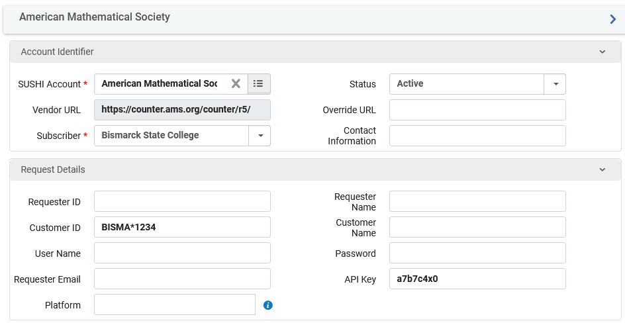Click the Platform info icon
This screenshot has height=323, width=625.
268,305
